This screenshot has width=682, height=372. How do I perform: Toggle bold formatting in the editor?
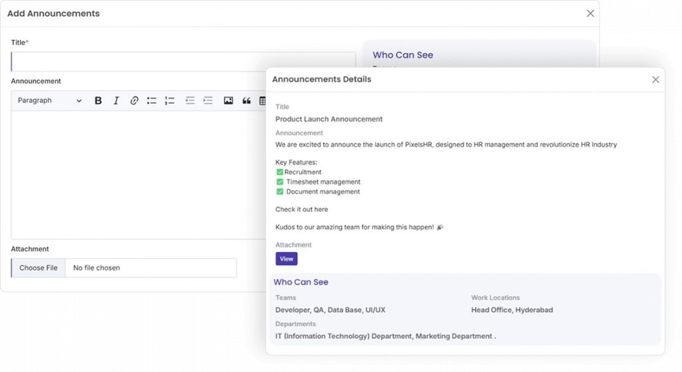pos(99,101)
